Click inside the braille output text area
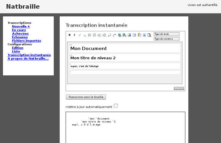Viewport: 221px width, 143px height. pyautogui.click(x=125, y=128)
